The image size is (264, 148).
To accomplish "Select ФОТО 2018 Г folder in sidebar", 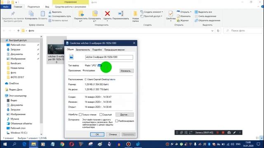I will pos(17,77).
